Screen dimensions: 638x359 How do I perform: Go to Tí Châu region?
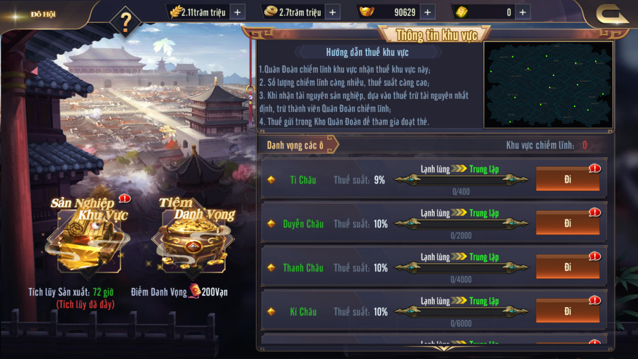tap(568, 179)
